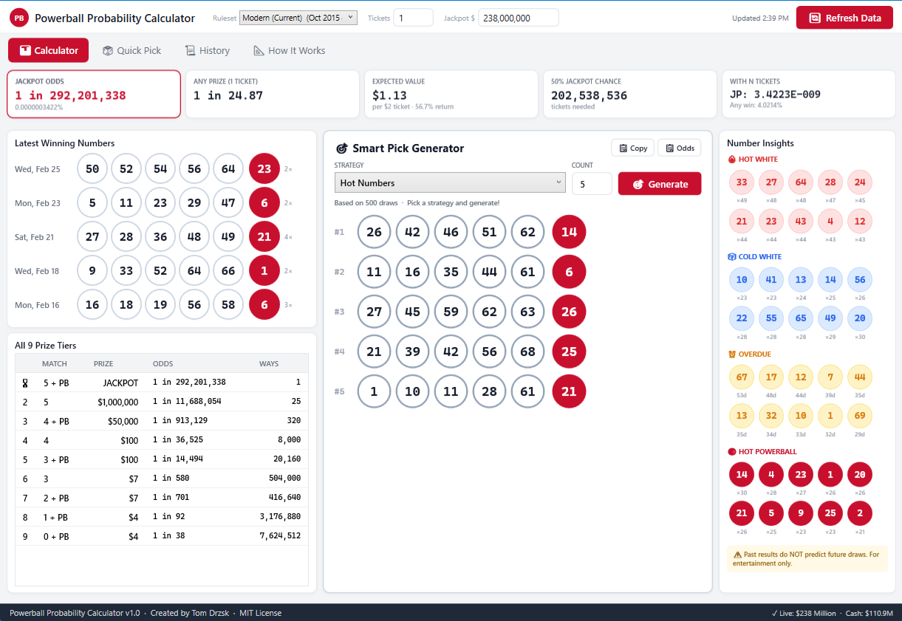This screenshot has height=621, width=902.
Task: Click cold white ball 65
Action: coord(801,318)
